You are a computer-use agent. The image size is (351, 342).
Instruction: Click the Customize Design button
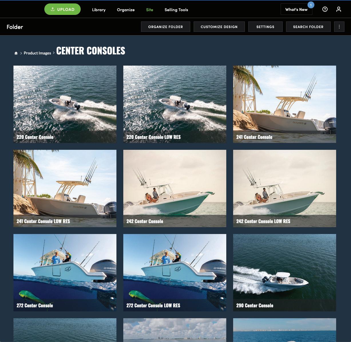coord(219,27)
